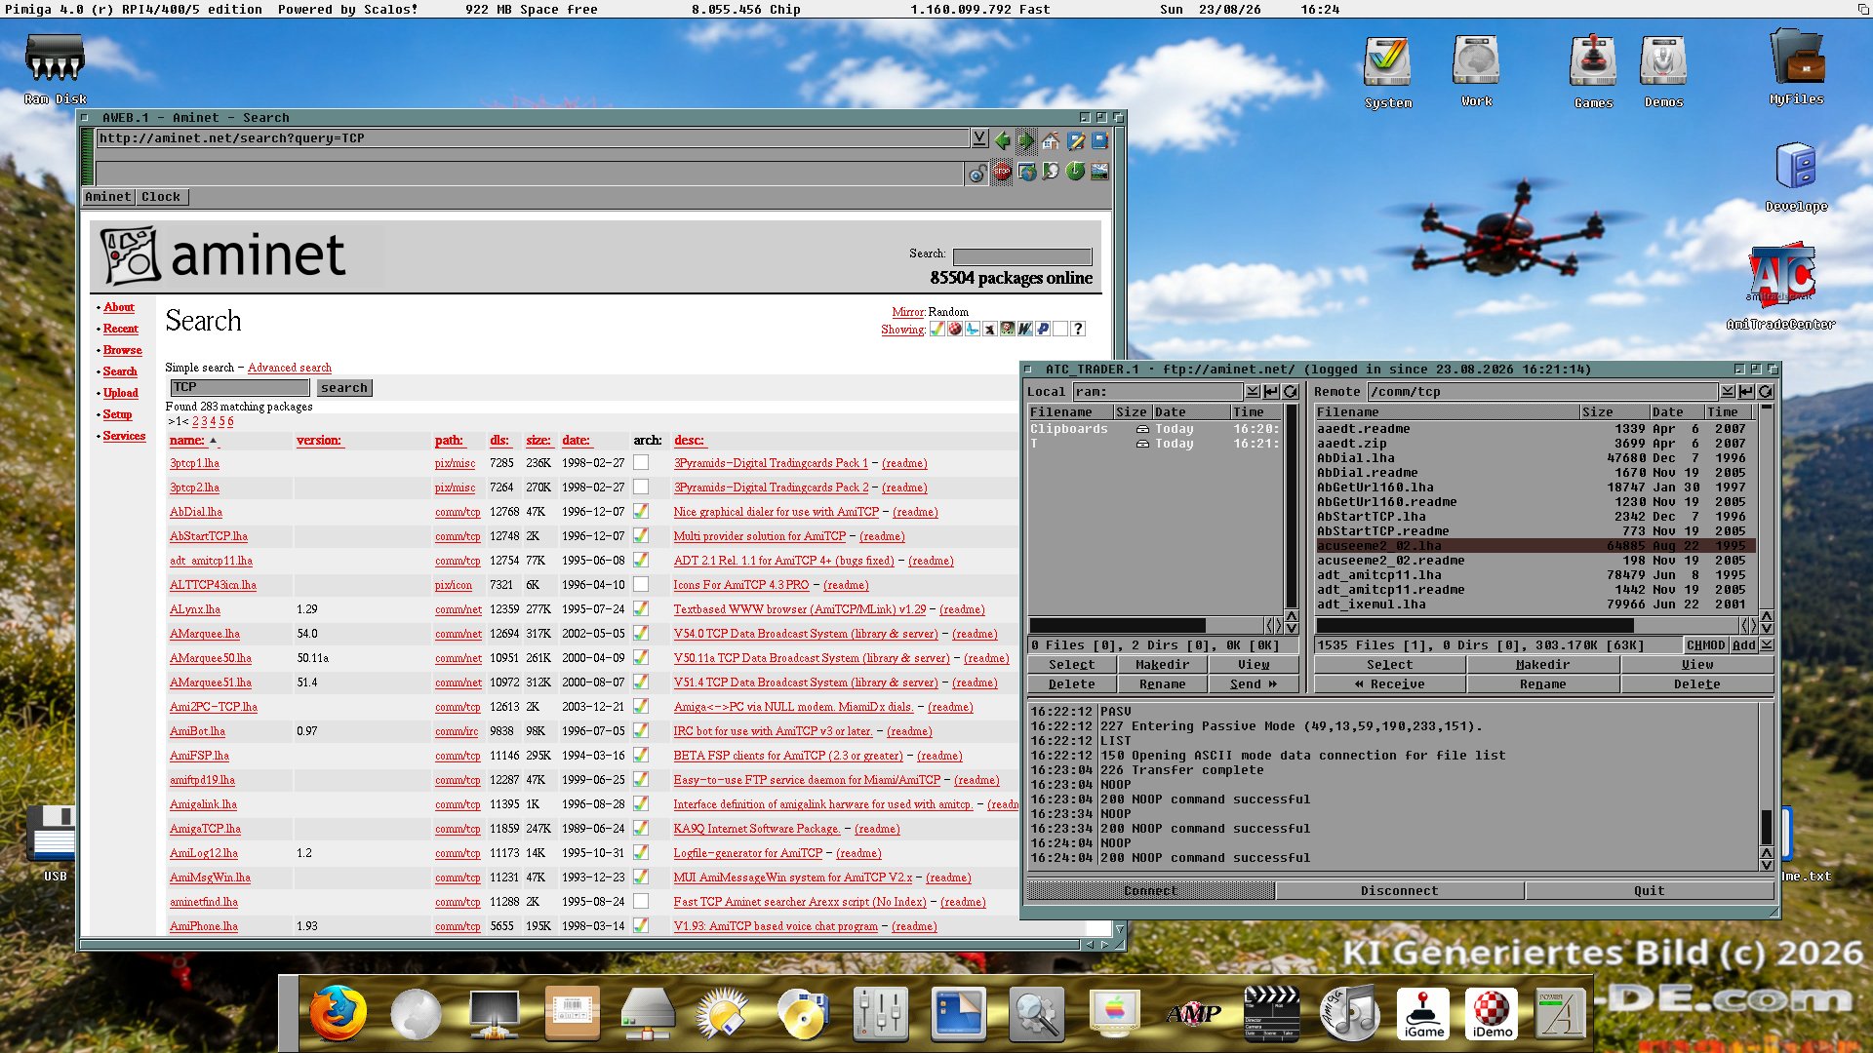Click the landscape picture load-images icon
This screenshot has width=1873, height=1053.
pyautogui.click(x=1099, y=172)
